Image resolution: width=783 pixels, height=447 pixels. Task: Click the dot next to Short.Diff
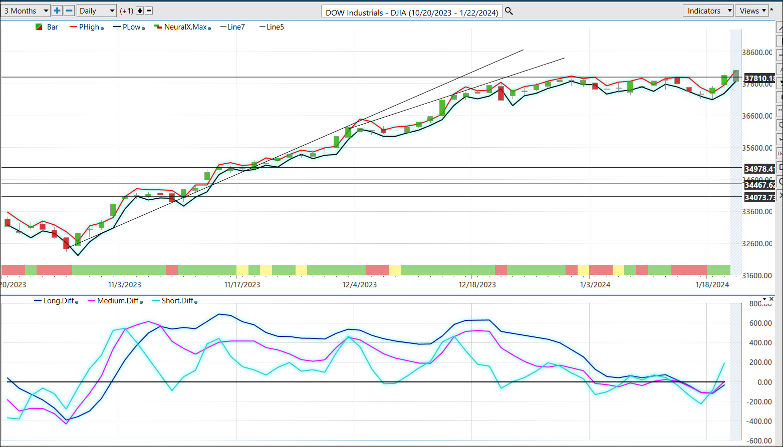196,302
